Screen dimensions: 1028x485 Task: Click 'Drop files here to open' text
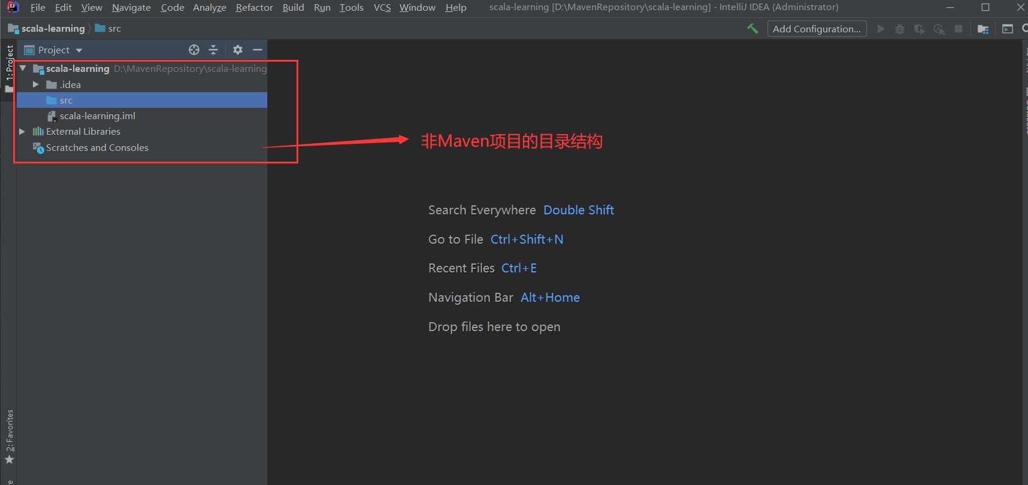point(494,327)
